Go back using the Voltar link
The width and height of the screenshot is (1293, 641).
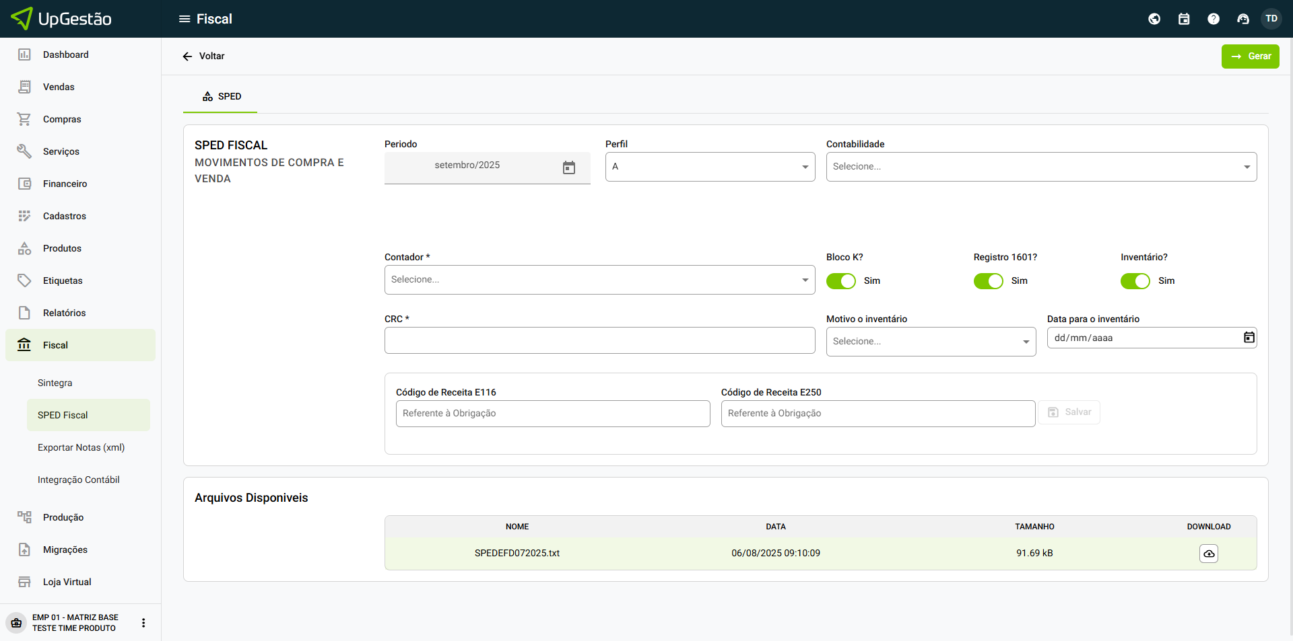(x=203, y=56)
